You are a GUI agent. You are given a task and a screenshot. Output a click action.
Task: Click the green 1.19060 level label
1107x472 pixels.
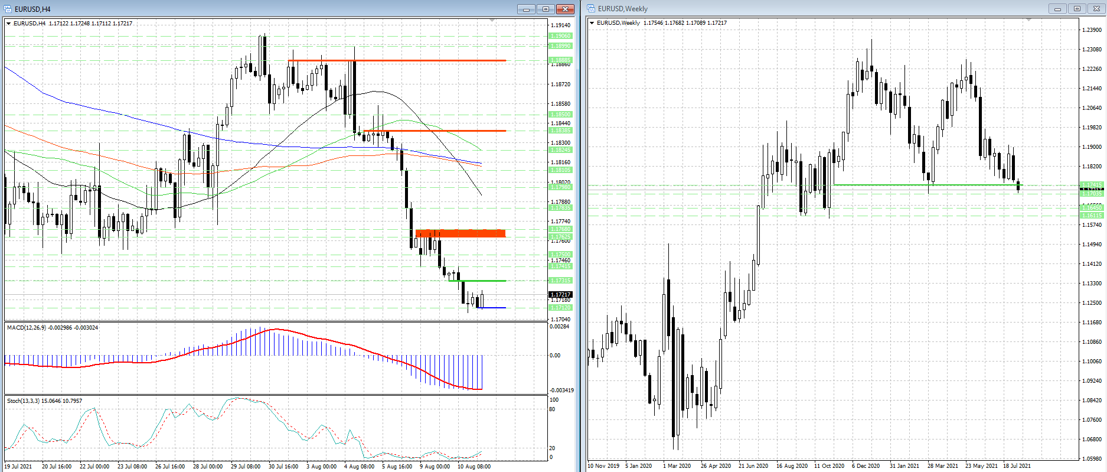point(560,36)
